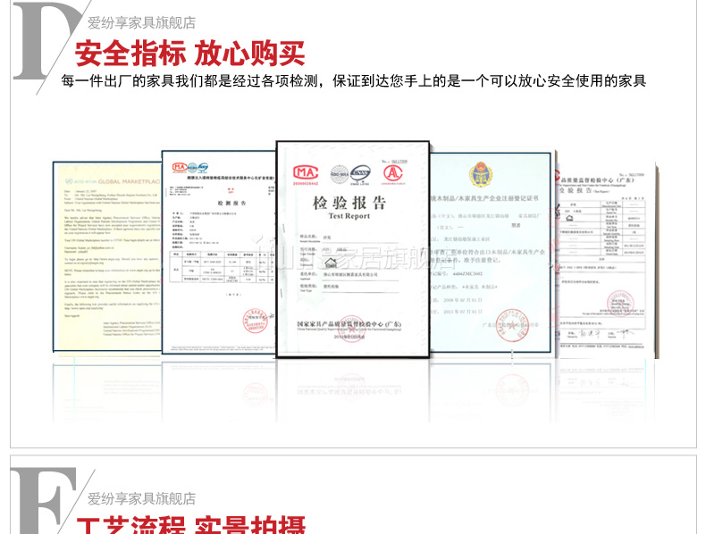Open the center 检验报告 Test Report certificate
The width and height of the screenshot is (706, 534).
point(352,249)
